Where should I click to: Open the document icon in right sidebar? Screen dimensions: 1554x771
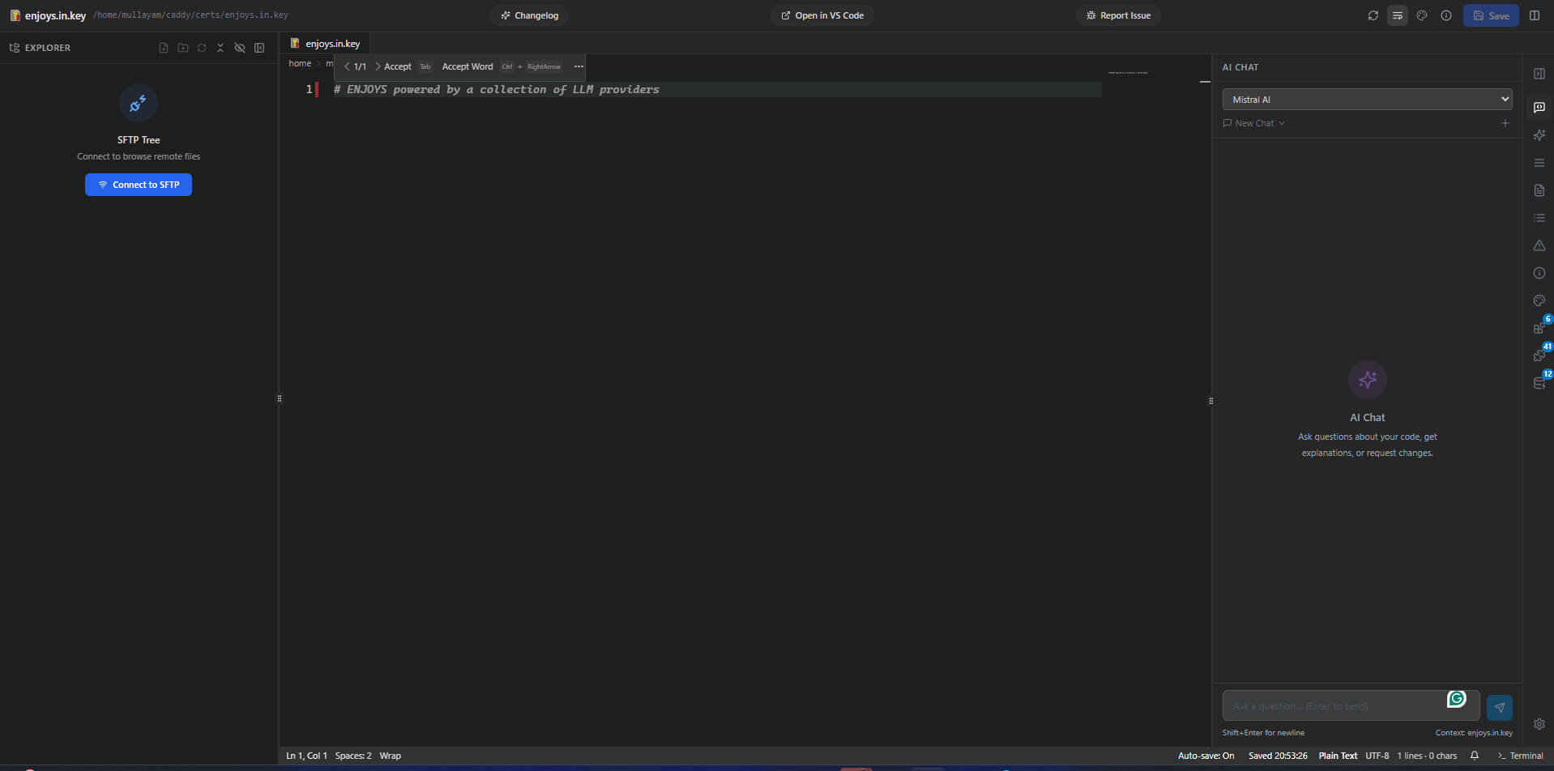(x=1539, y=190)
